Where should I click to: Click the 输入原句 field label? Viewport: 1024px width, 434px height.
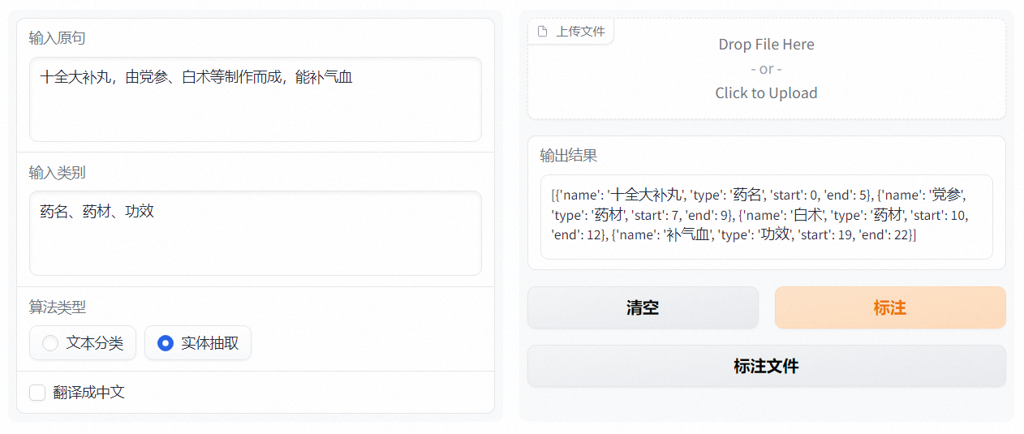[x=57, y=38]
